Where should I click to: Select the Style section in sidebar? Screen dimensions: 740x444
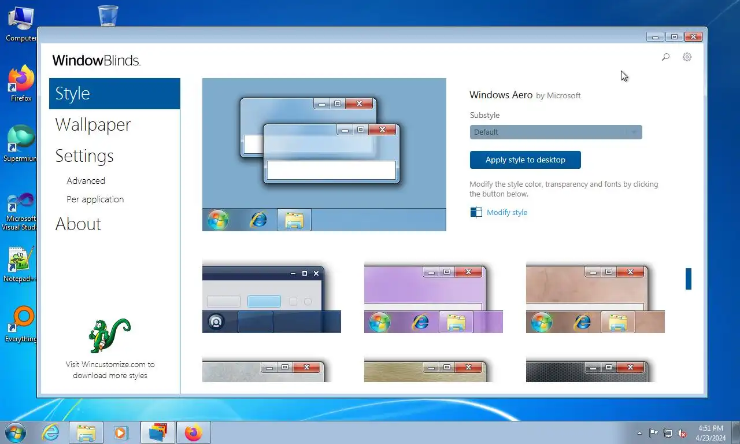[114, 94]
